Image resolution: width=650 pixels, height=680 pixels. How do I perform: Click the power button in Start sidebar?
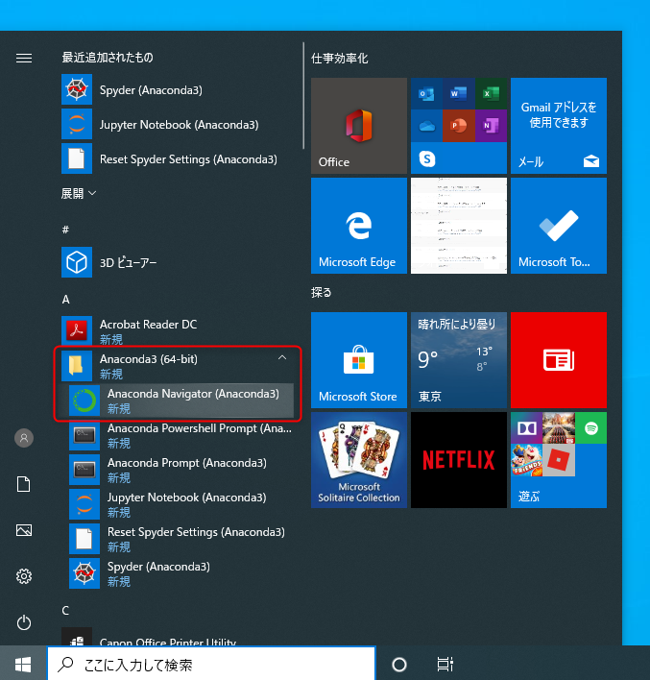pos(24,622)
